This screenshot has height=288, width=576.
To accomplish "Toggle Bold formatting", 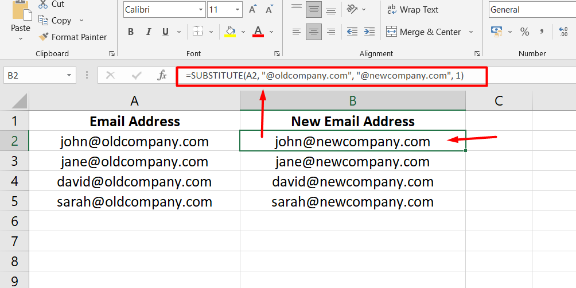I will coord(131,32).
